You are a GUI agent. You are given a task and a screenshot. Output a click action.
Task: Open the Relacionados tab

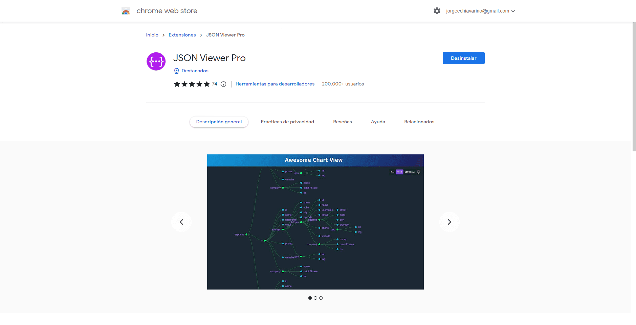(x=419, y=122)
